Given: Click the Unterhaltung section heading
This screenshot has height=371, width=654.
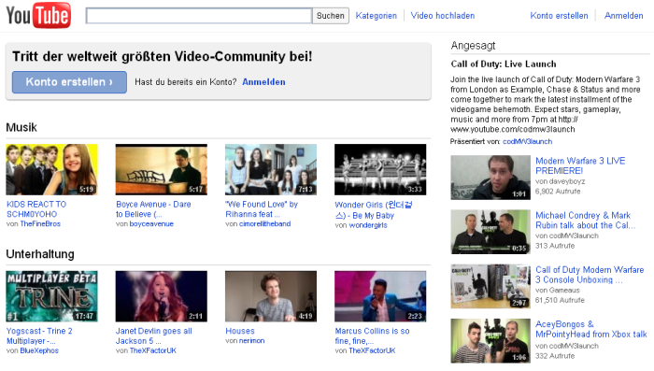Looking at the screenshot, I should [x=40, y=254].
